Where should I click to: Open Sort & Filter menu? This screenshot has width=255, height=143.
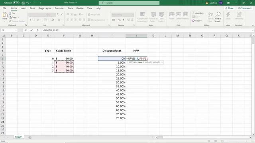point(210,17)
